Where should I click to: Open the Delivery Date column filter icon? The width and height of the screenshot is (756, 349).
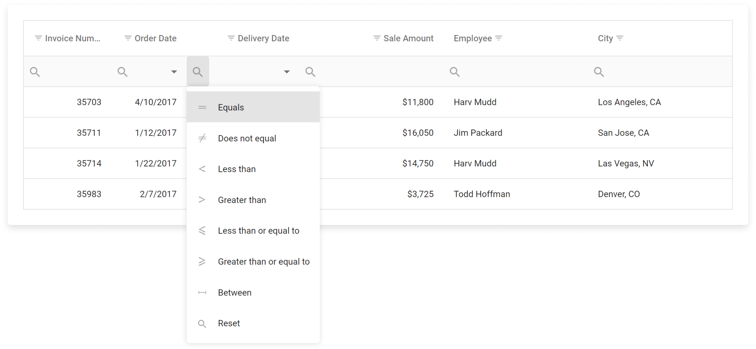(231, 38)
